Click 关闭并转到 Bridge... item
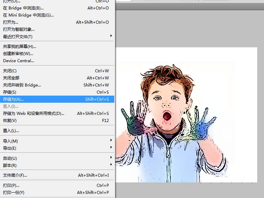The height and width of the screenshot is (198, 264). pos(57,85)
